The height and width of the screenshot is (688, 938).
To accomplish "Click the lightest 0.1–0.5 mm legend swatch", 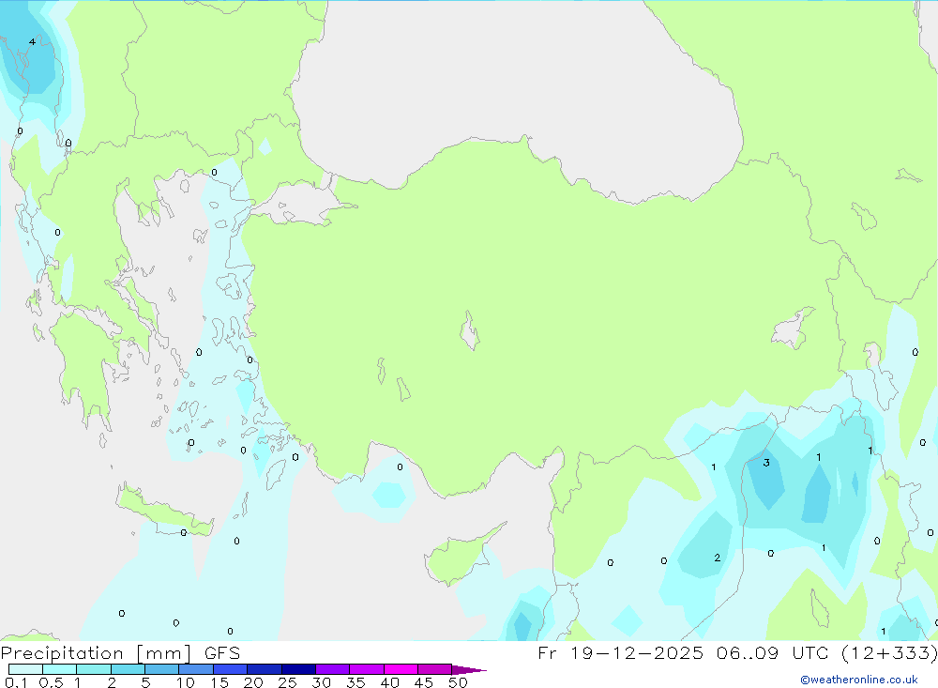I will pyautogui.click(x=25, y=669).
